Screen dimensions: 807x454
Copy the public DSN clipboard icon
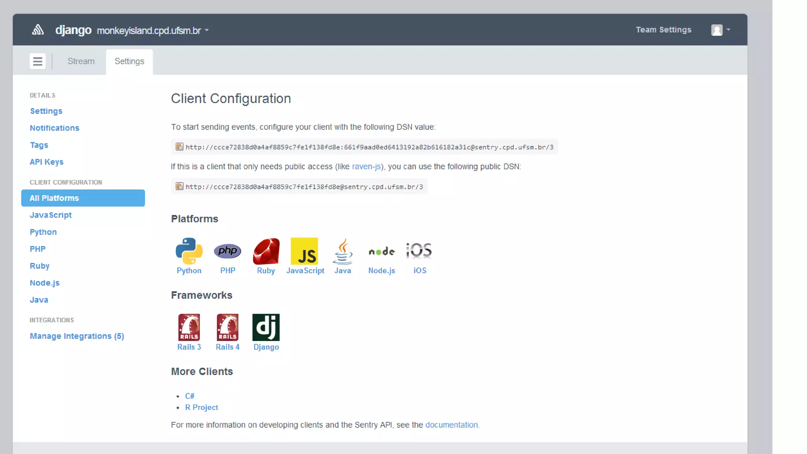[179, 186]
